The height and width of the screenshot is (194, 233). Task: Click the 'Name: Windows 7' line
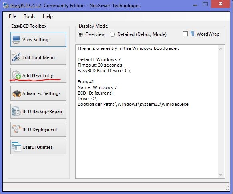click(x=97, y=87)
